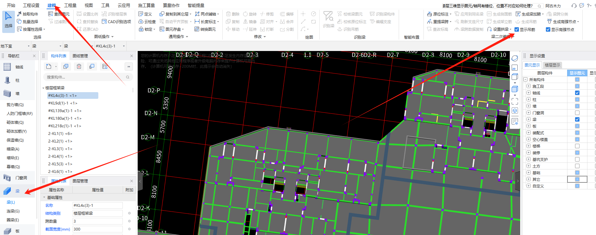Click the 设置拱梁 button
Screen dimensions: 596x235
[499, 29]
